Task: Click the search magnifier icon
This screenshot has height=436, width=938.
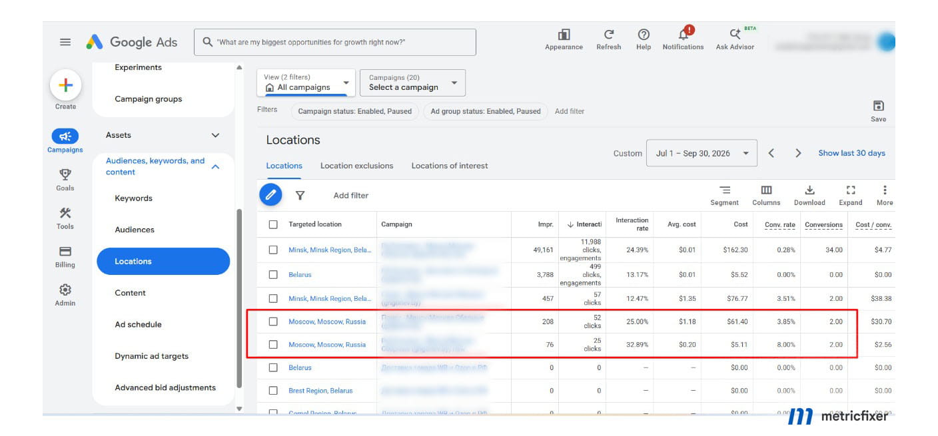Action: click(x=207, y=42)
